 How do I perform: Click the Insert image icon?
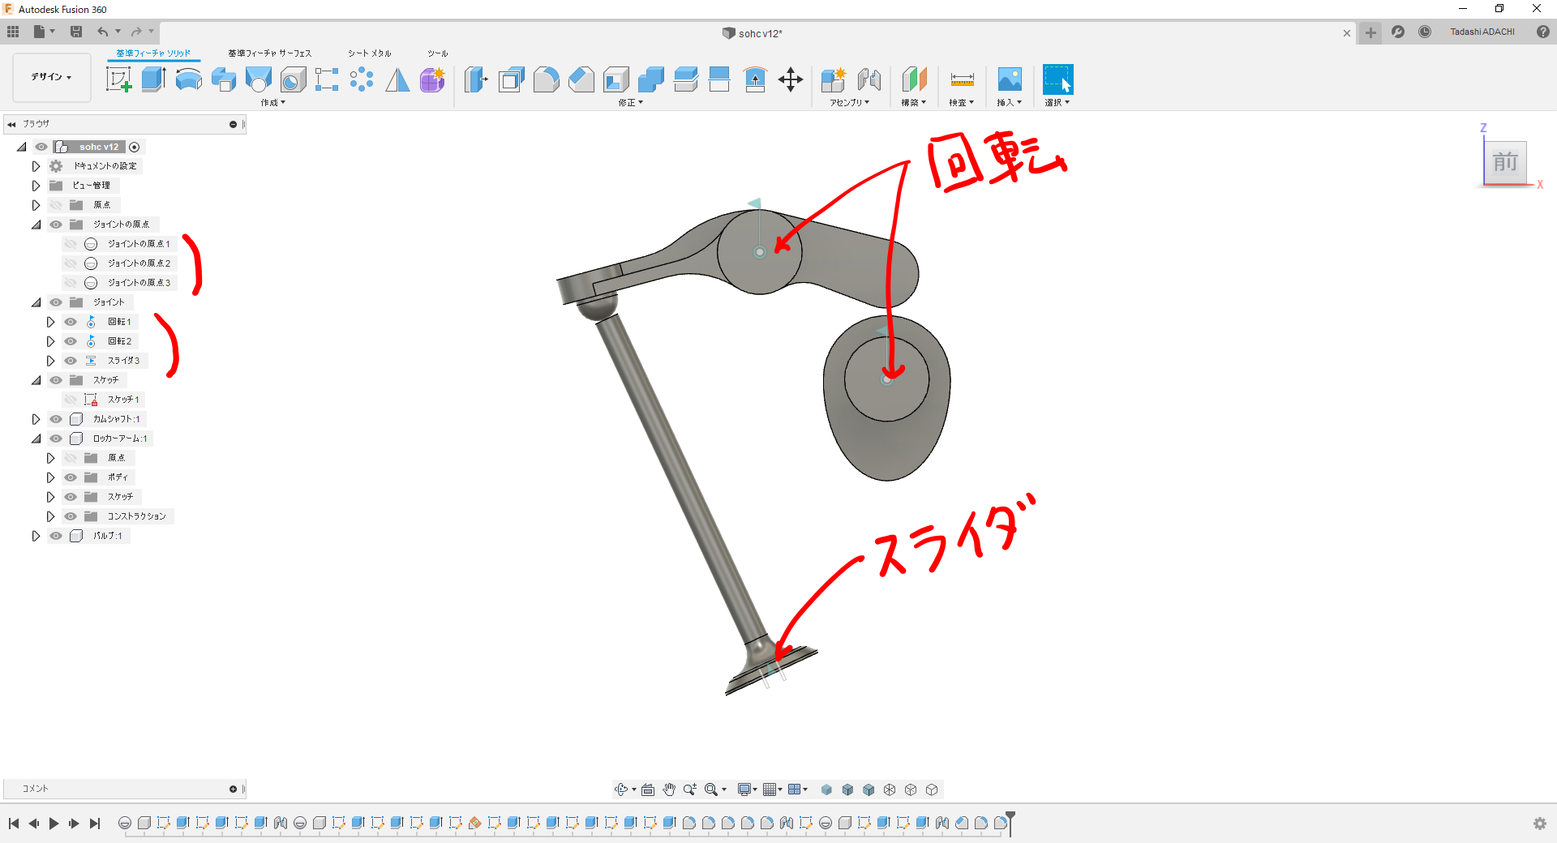tap(1009, 79)
